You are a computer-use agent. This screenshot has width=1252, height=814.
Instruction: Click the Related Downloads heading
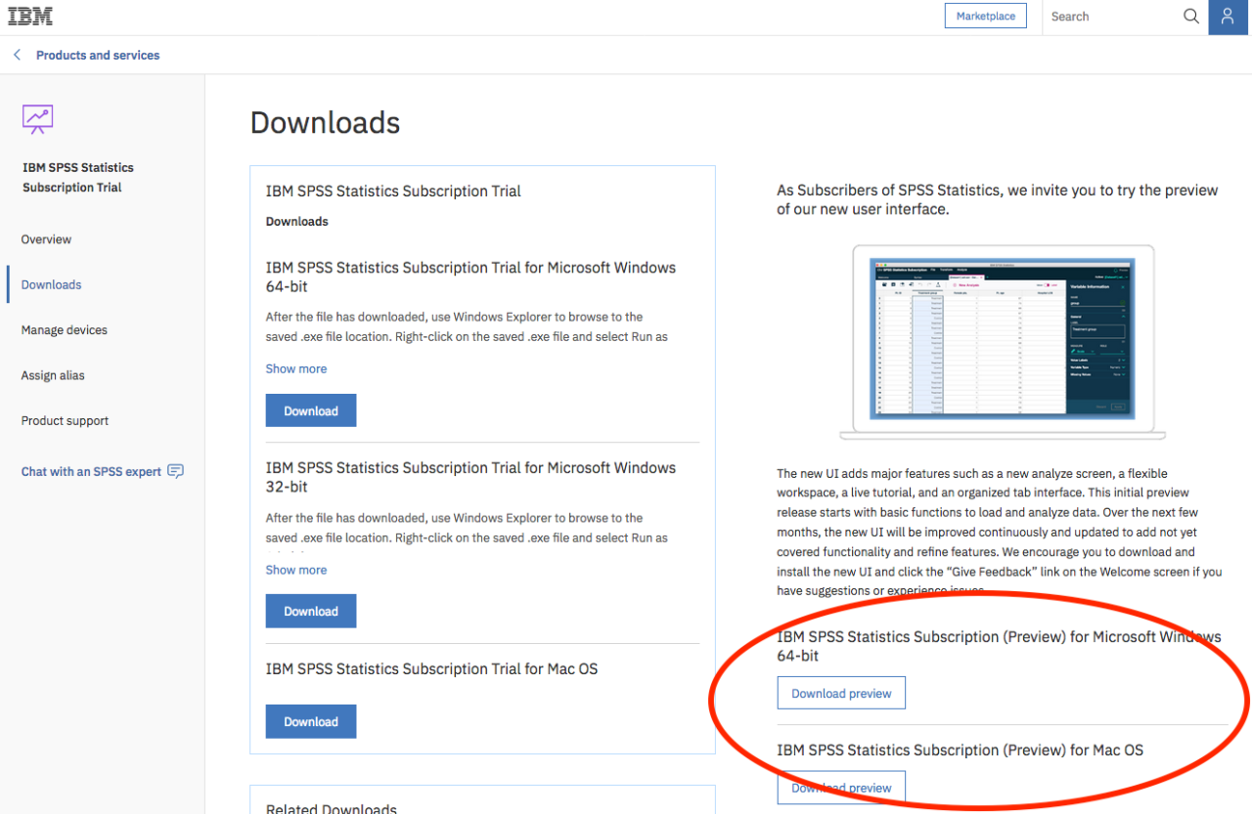click(x=332, y=808)
